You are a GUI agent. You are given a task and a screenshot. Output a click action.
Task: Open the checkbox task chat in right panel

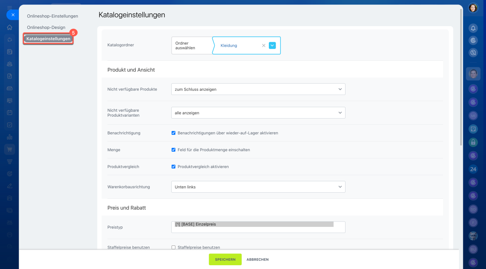coord(473,129)
